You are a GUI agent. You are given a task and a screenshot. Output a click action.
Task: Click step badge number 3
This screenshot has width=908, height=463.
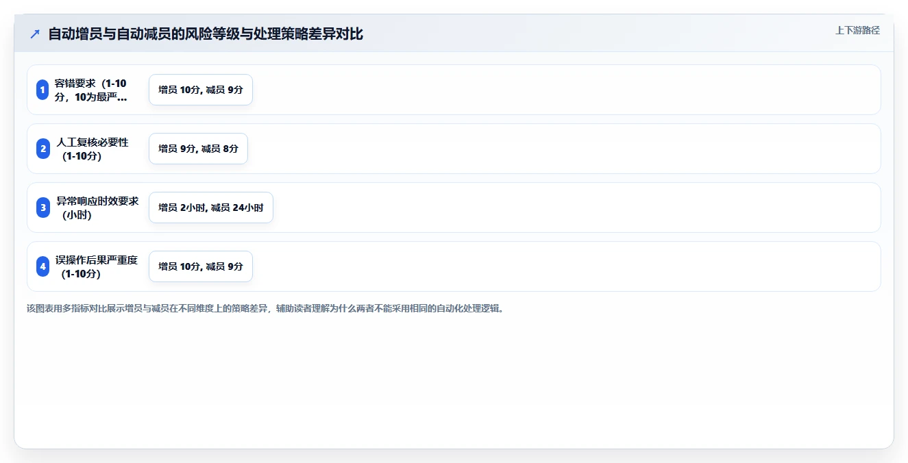coord(42,208)
